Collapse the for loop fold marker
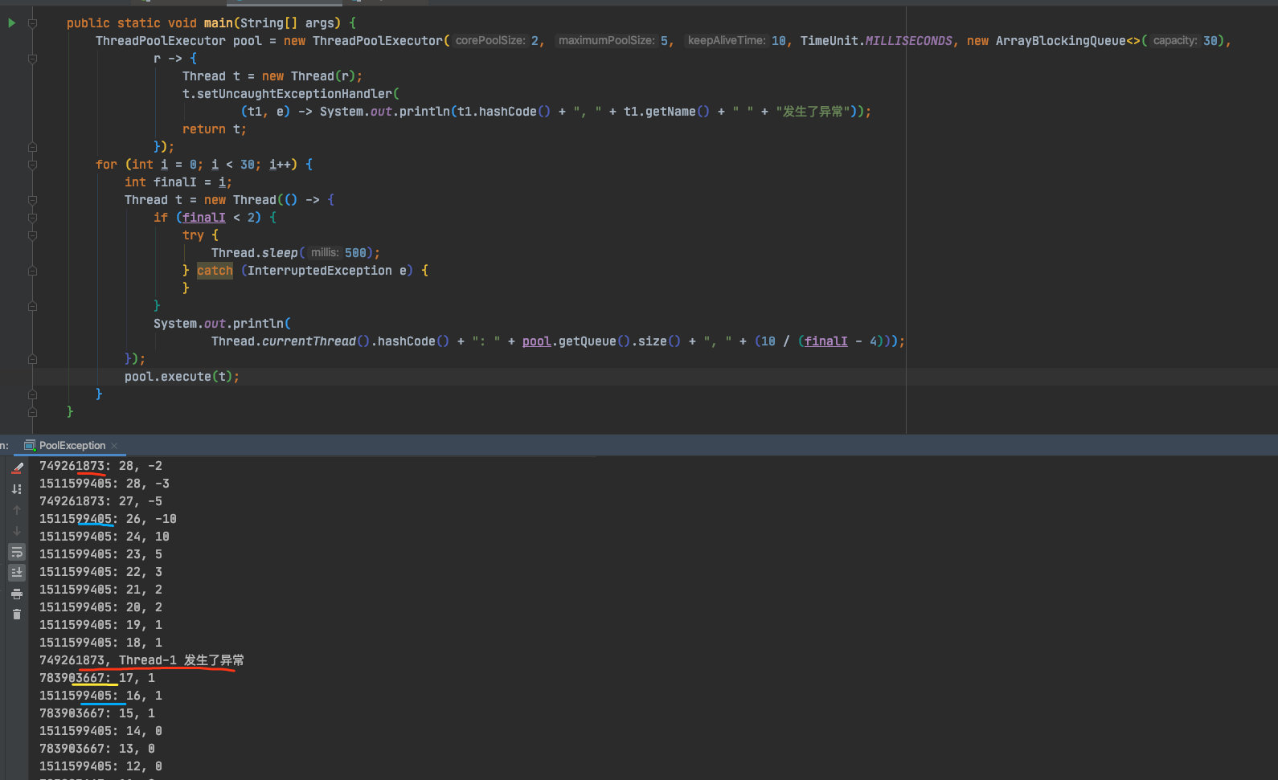 [32, 165]
